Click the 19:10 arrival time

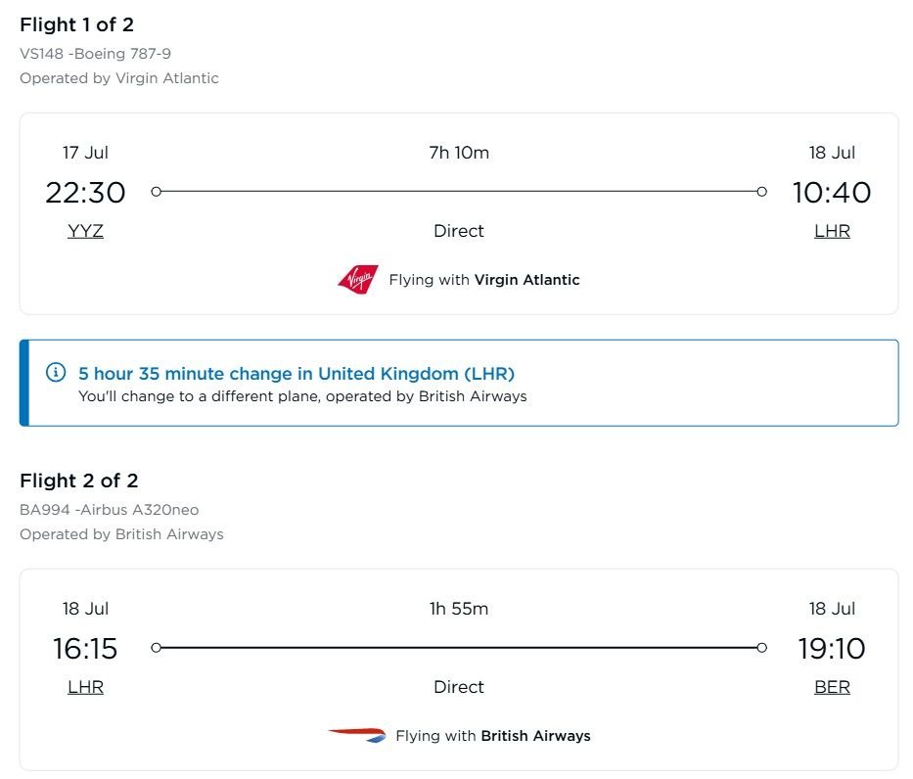click(832, 649)
